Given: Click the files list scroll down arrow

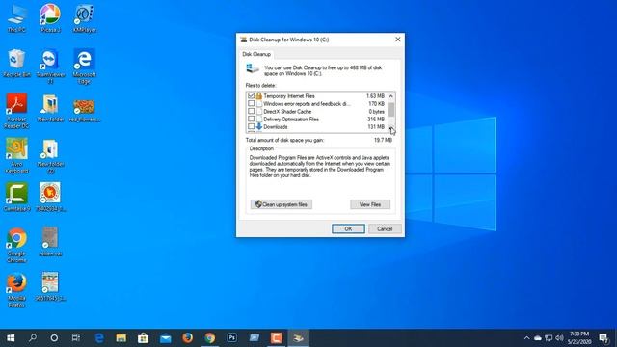Looking at the screenshot, I should tap(390, 128).
